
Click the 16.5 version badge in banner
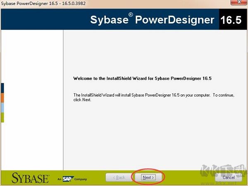point(231,20)
